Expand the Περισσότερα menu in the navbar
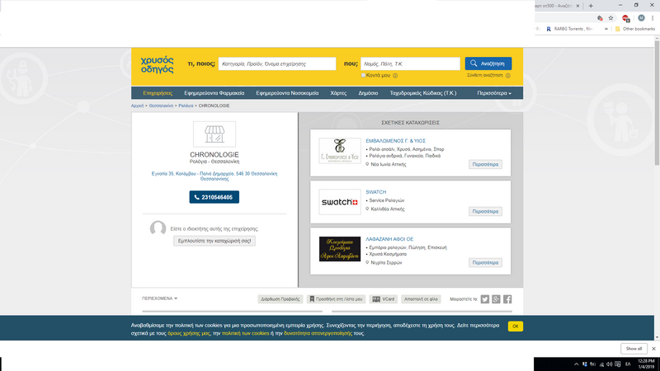This screenshot has height=371, width=660. tap(494, 93)
